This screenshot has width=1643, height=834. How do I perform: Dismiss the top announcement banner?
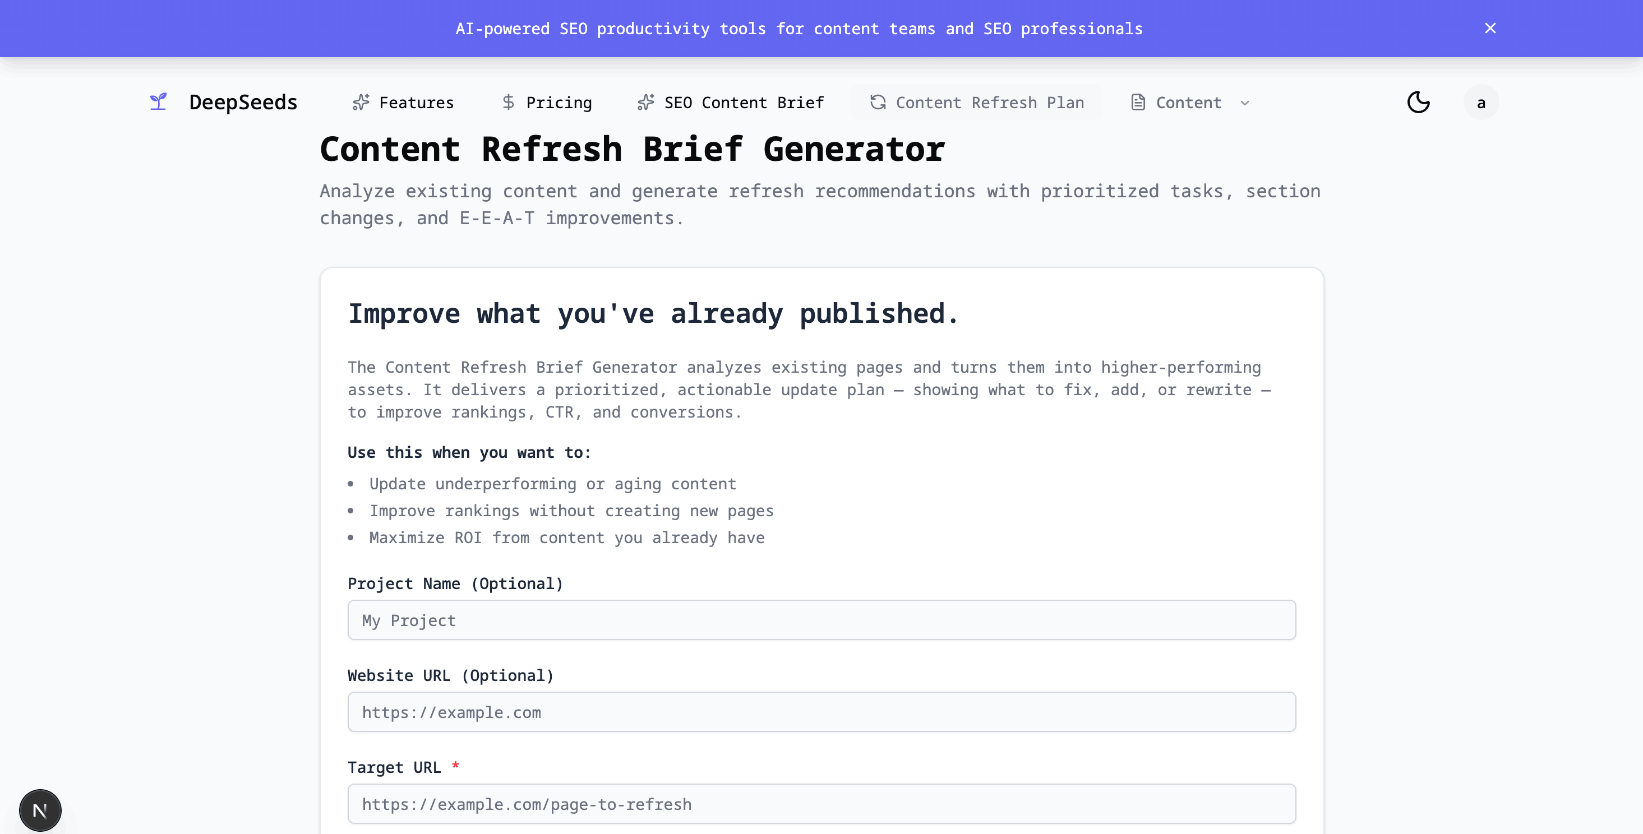click(1490, 29)
